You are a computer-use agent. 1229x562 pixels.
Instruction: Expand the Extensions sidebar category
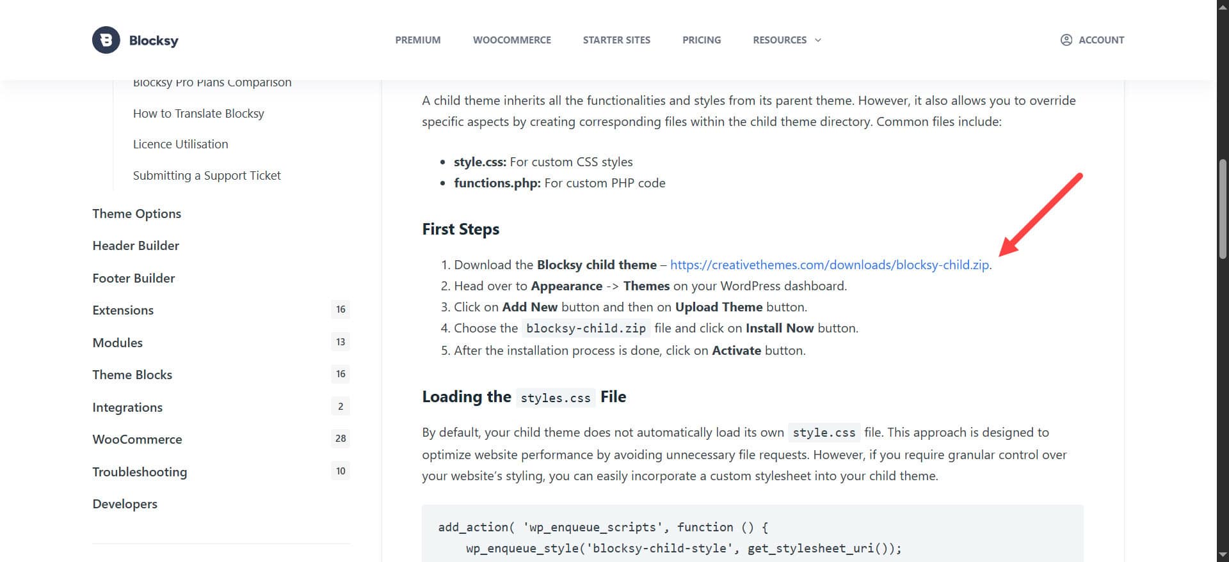(123, 310)
